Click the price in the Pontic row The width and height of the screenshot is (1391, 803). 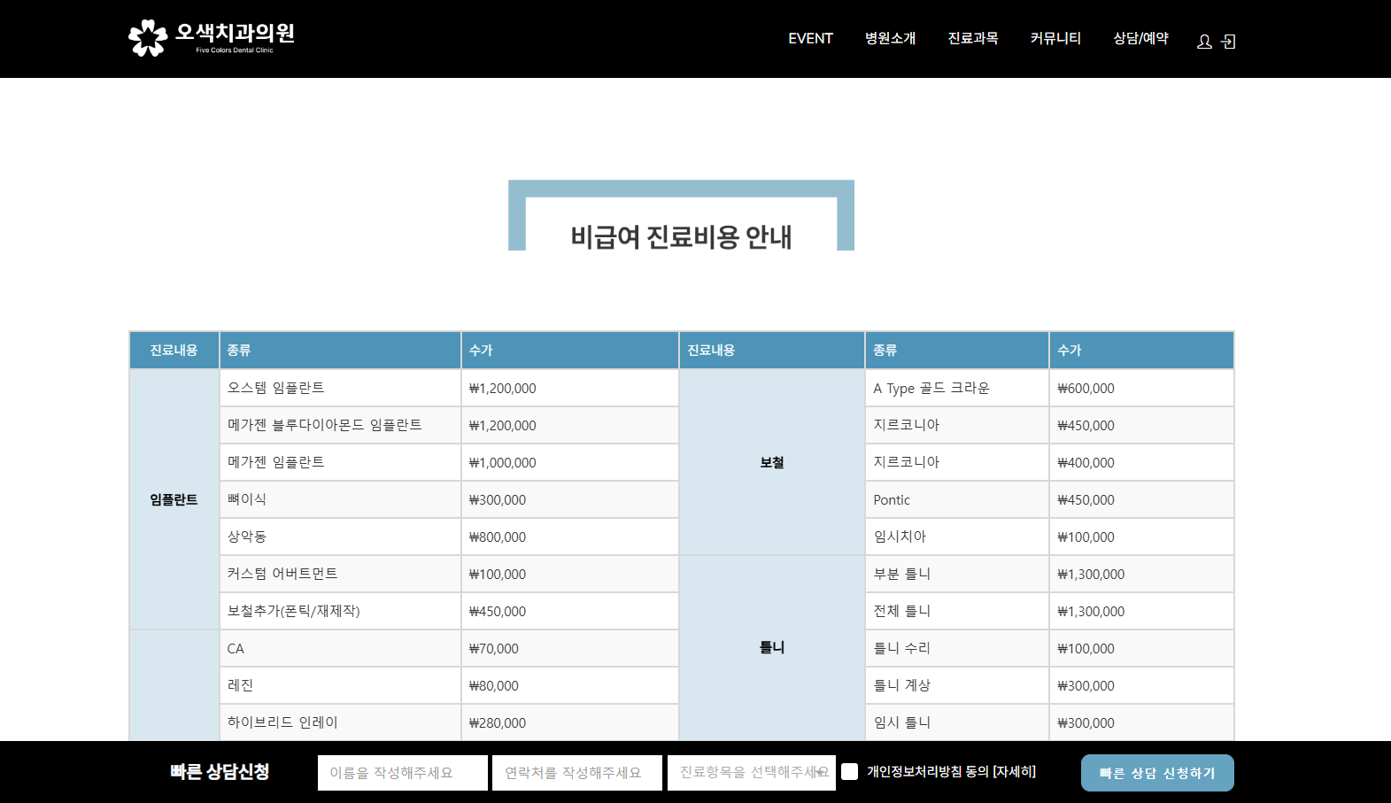(1141, 499)
